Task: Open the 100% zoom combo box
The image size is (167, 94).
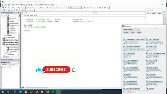Action: click(74, 7)
